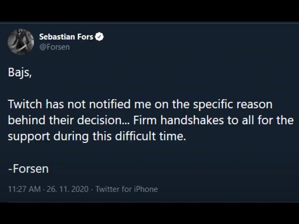299x224 pixels.
Task: Click the Forsen profile avatar picture
Action: point(21,42)
